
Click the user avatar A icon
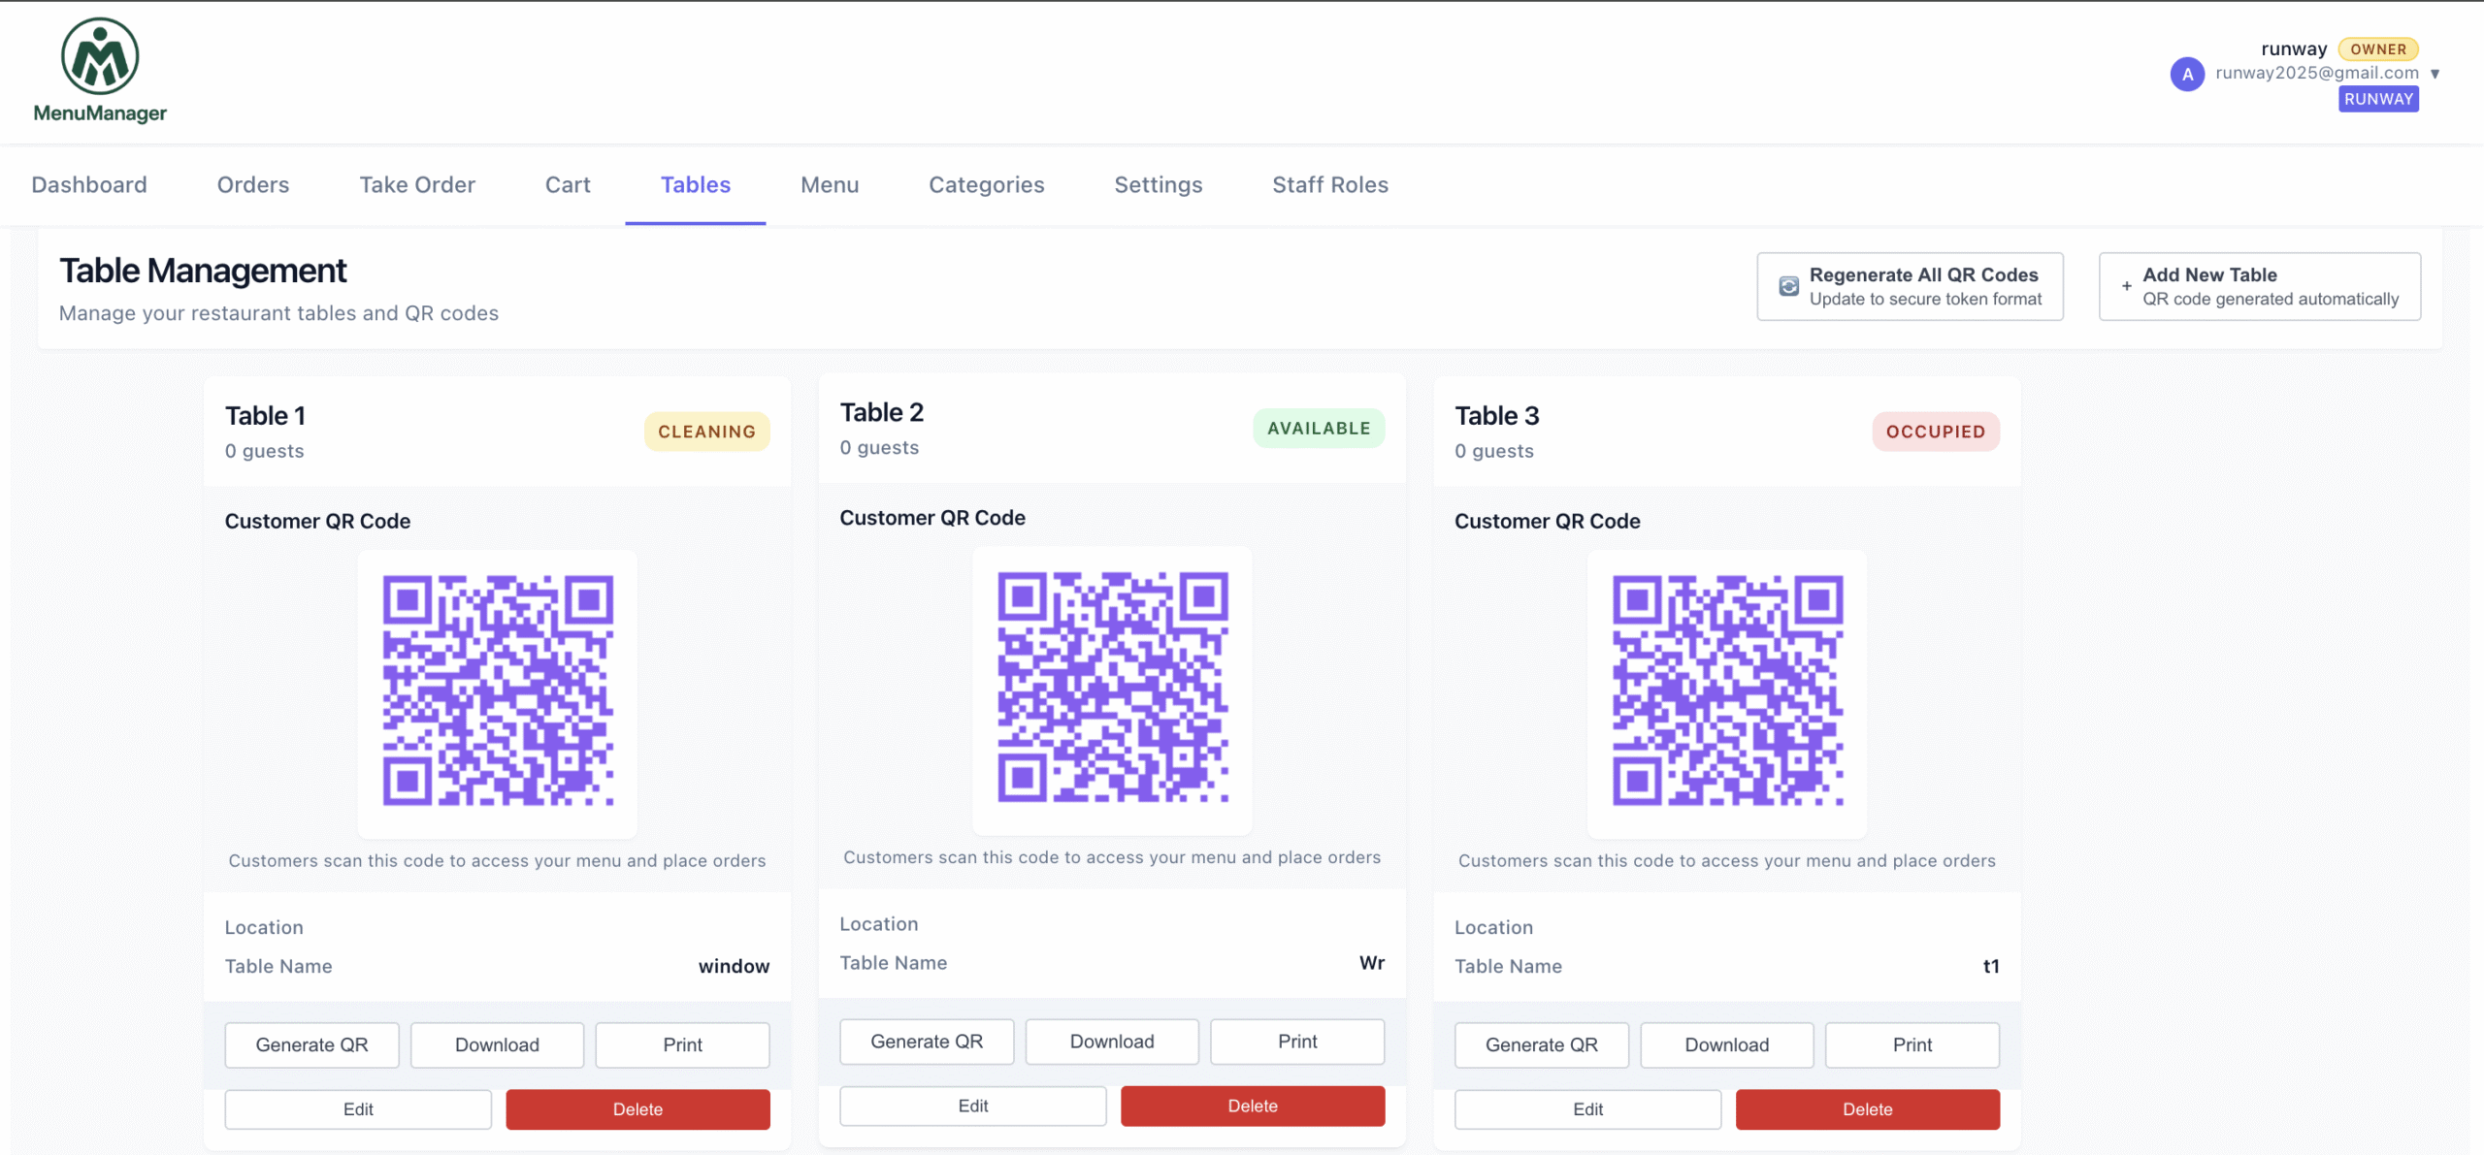pyautogui.click(x=2187, y=74)
